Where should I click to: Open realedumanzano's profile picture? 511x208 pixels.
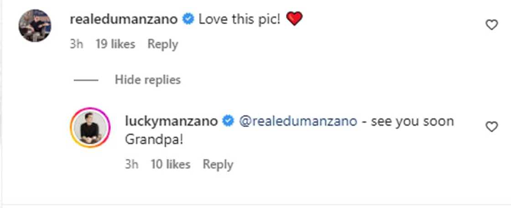click(x=34, y=25)
